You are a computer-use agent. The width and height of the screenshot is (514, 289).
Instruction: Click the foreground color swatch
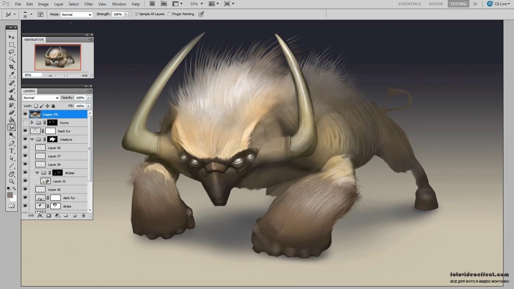click(10, 195)
